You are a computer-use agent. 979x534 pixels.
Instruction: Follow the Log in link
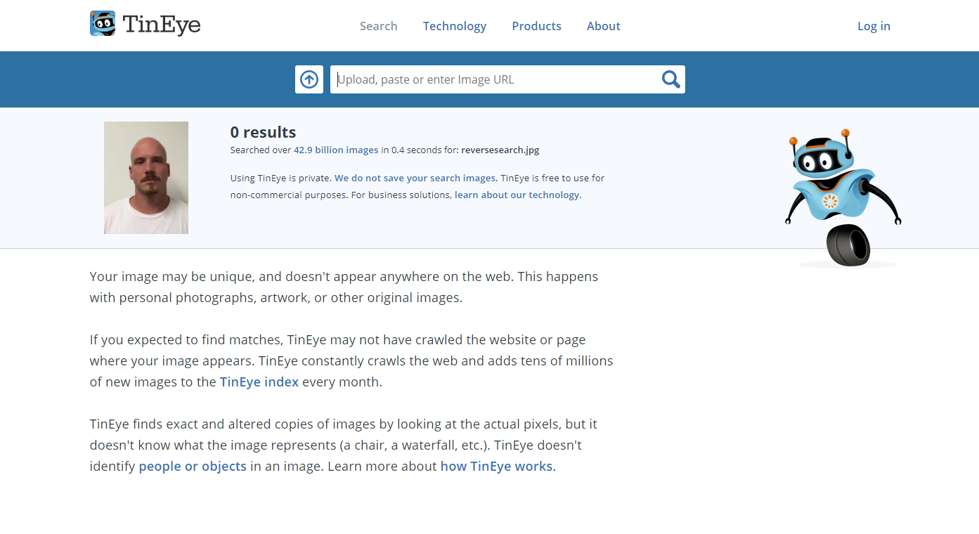(874, 26)
